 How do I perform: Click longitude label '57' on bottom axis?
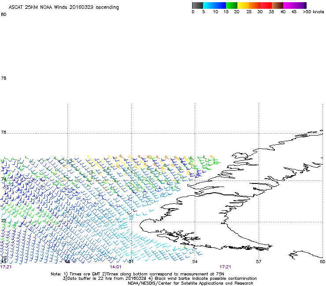click(259, 262)
